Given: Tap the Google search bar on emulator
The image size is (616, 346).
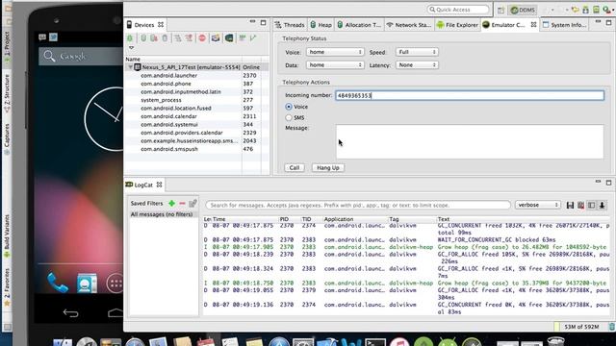Looking at the screenshot, I should 81,56.
